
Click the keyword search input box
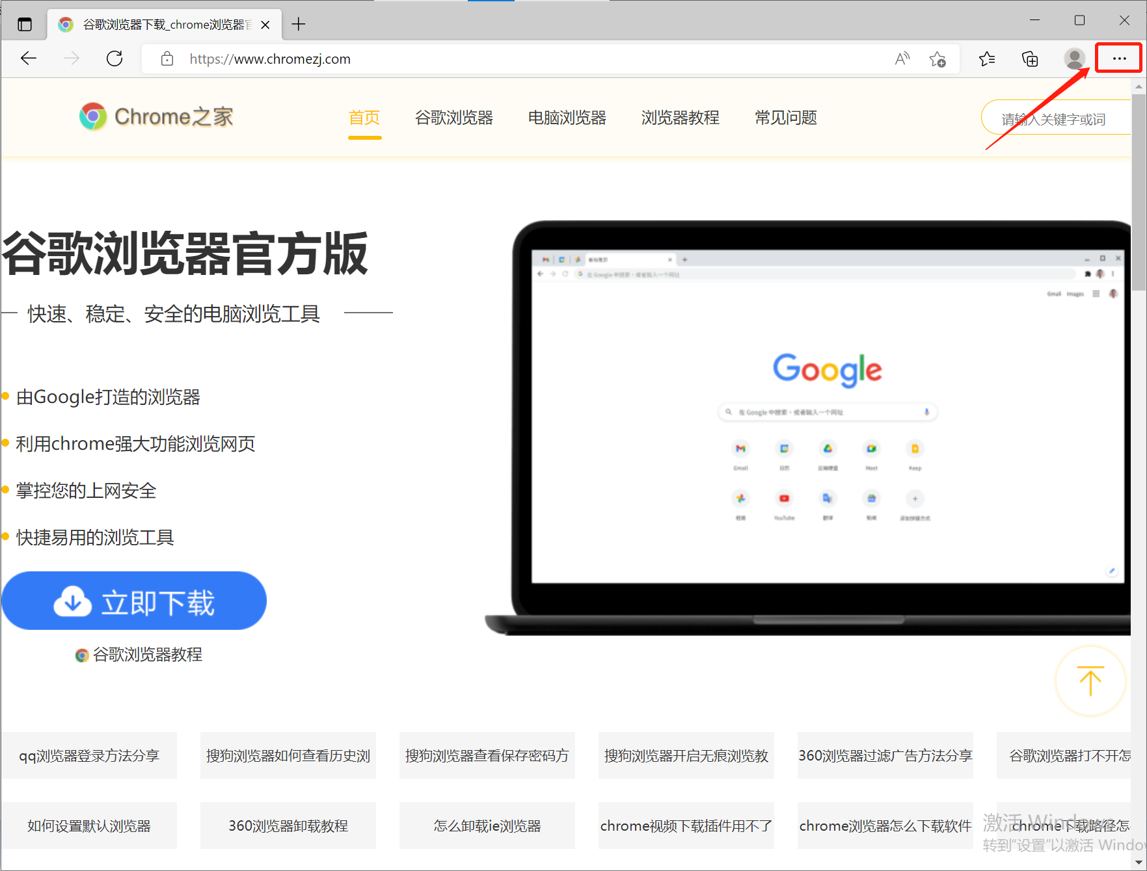click(1056, 118)
